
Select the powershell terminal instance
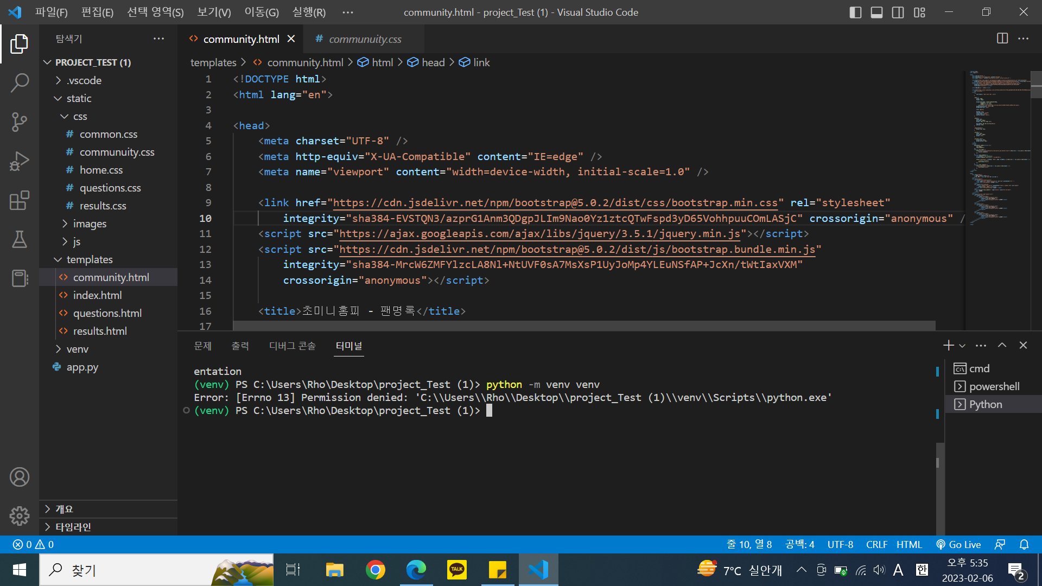click(x=993, y=386)
